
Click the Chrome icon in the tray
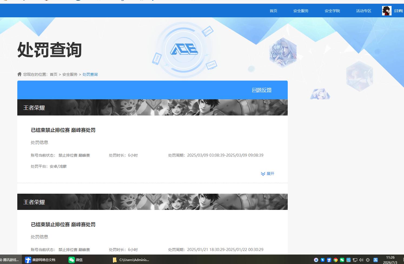[336, 260]
